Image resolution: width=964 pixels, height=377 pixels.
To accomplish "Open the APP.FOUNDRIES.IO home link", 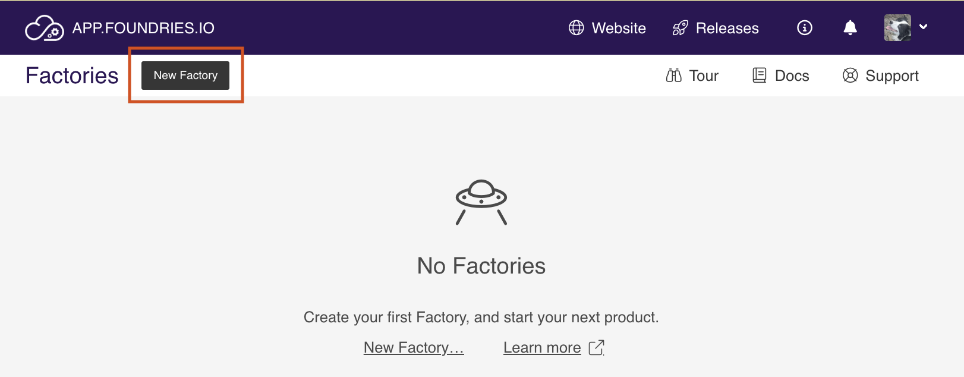I will [x=143, y=28].
